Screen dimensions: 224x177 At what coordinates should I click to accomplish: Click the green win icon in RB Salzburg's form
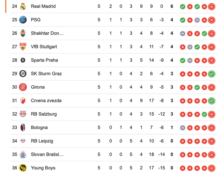204,114
